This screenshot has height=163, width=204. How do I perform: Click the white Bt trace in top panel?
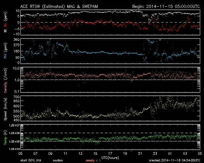96,12
